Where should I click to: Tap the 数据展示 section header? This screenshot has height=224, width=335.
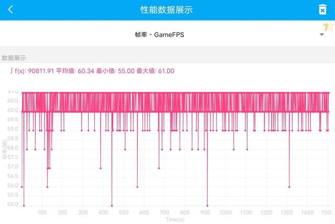[14, 58]
